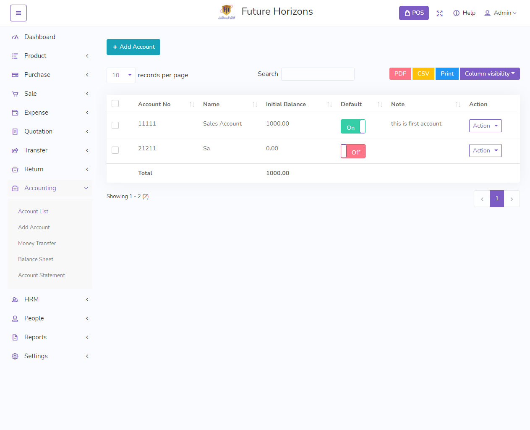This screenshot has height=430, width=530.
Task: Open the records per page dropdown
Action: pyautogui.click(x=121, y=75)
